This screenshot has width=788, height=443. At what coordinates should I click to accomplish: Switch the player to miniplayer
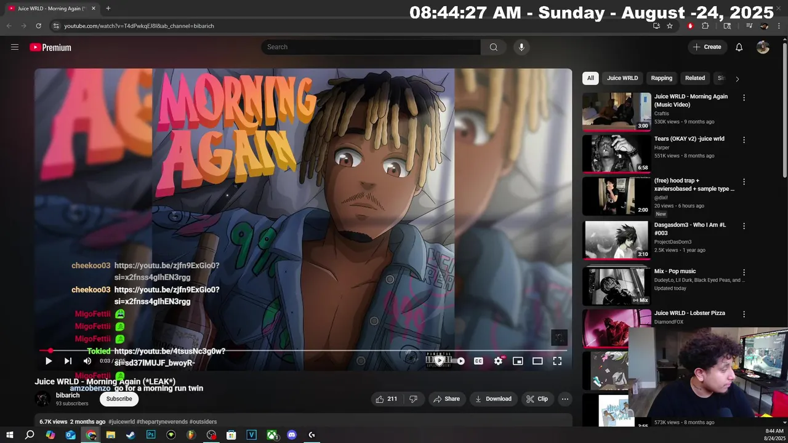[x=518, y=361]
